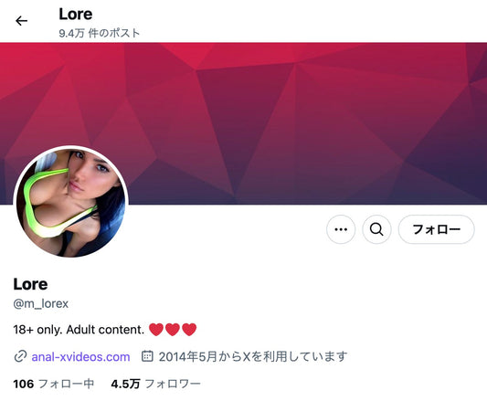Click the 9.4万 件のポスト count in the header
The height and width of the screenshot is (401, 487).
coord(100,33)
